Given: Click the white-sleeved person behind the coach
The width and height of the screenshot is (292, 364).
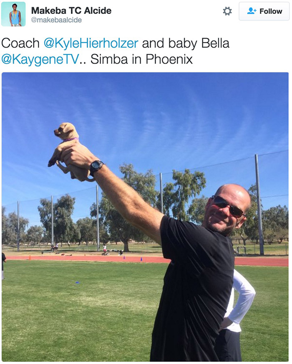Looking at the screenshot, I should tap(237, 311).
